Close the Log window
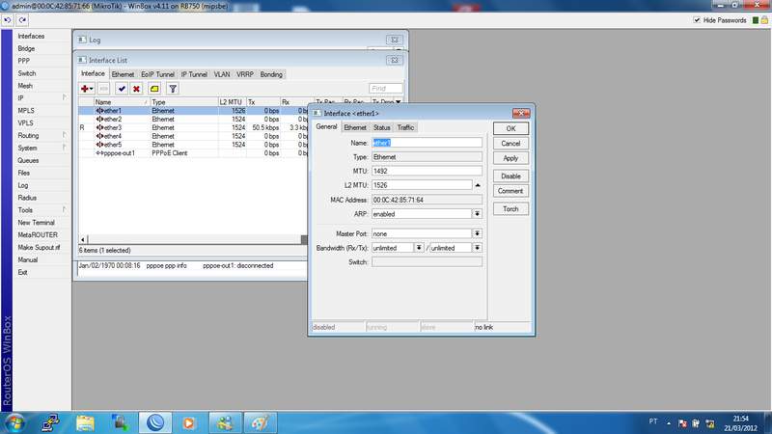The image size is (772, 434). [x=395, y=40]
